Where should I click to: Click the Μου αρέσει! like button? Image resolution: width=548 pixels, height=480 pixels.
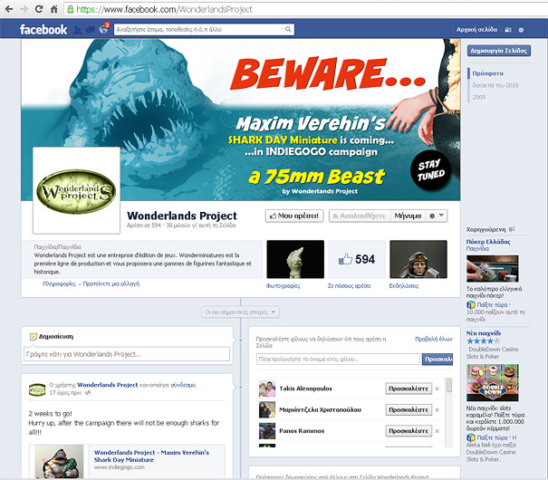point(294,216)
